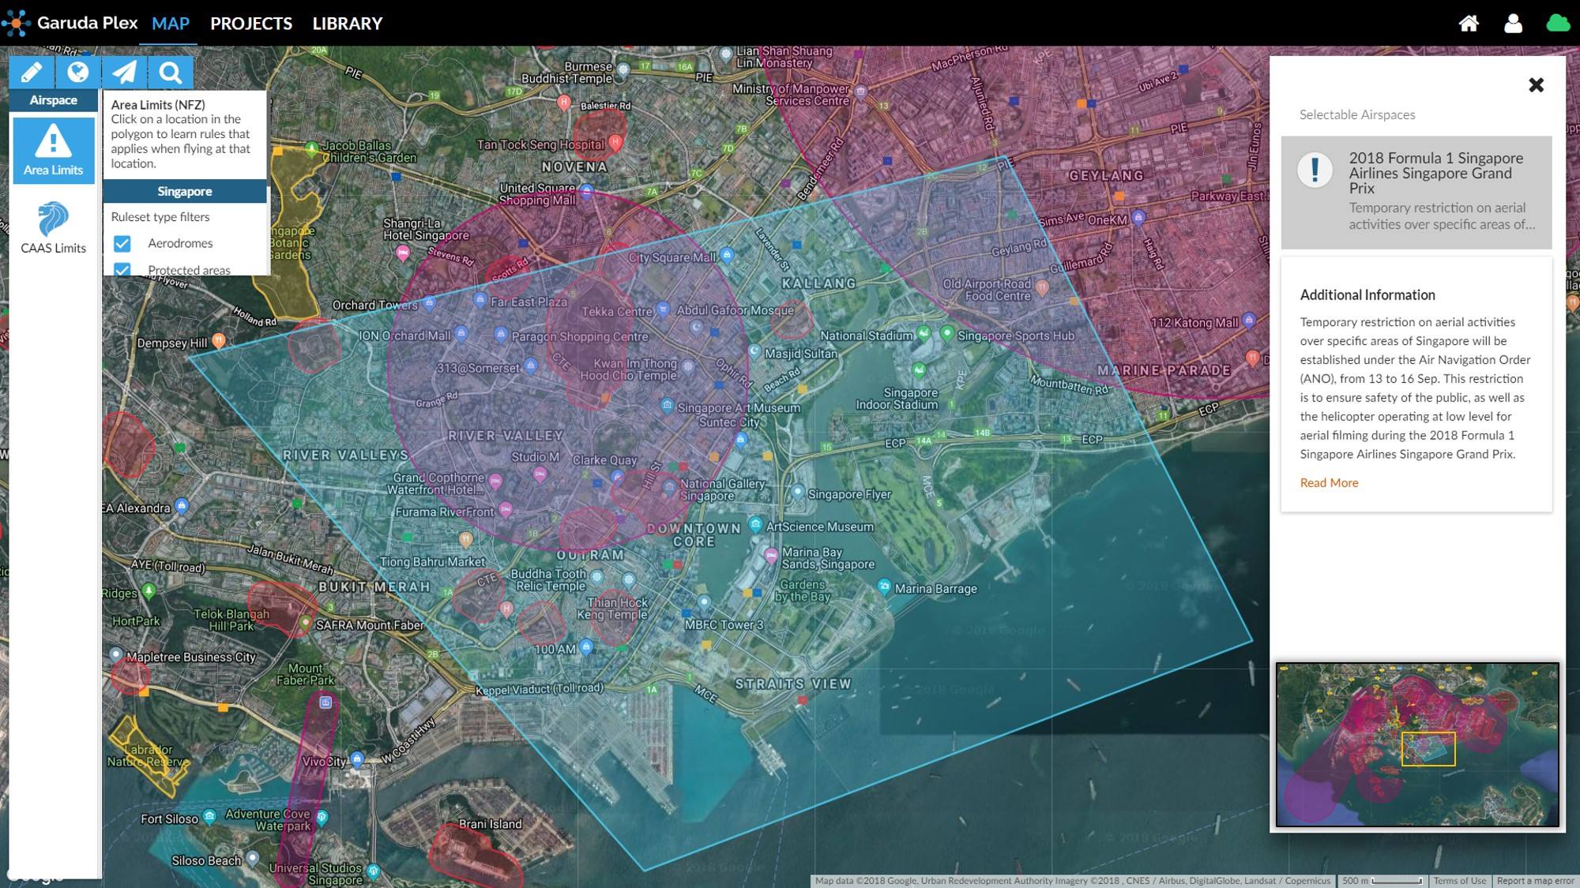Click the Marina Barrage map marker

coord(885,586)
